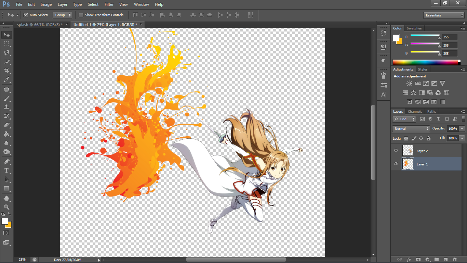This screenshot has width=467, height=263.
Task: Activate the Brush tool
Action: [x=6, y=98]
